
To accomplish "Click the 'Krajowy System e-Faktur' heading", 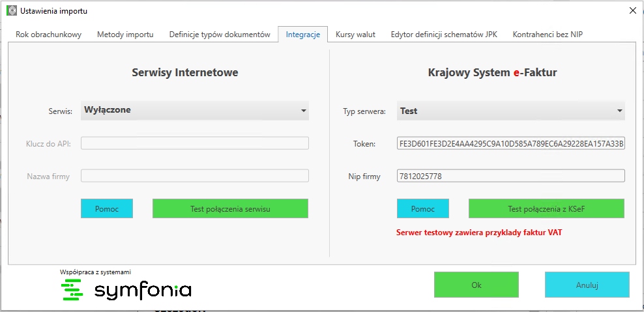I will [x=492, y=73].
